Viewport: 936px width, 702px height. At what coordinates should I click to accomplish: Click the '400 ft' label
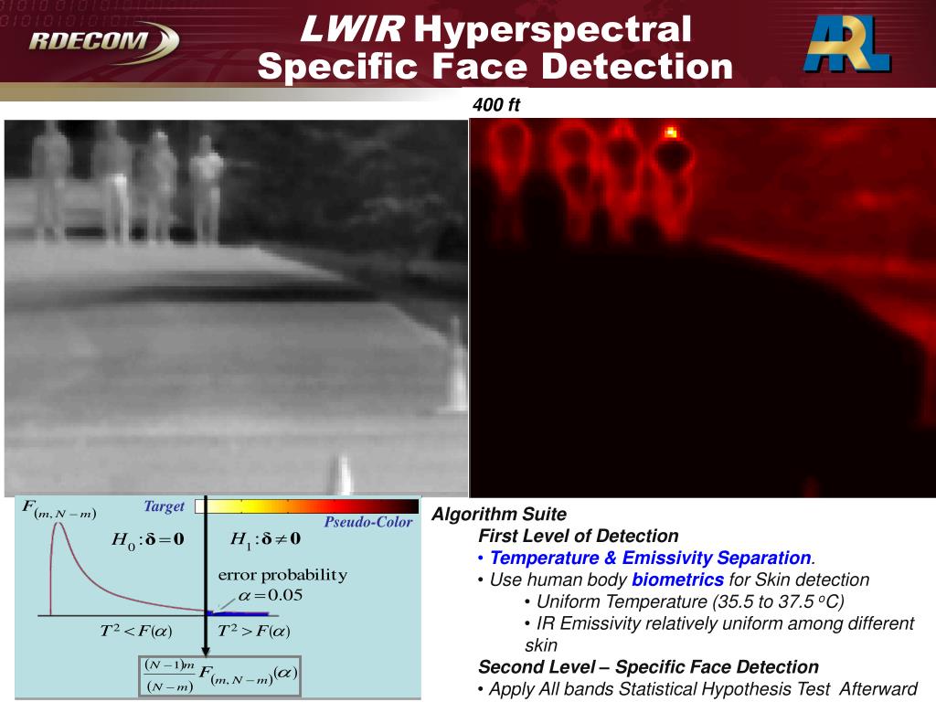496,105
